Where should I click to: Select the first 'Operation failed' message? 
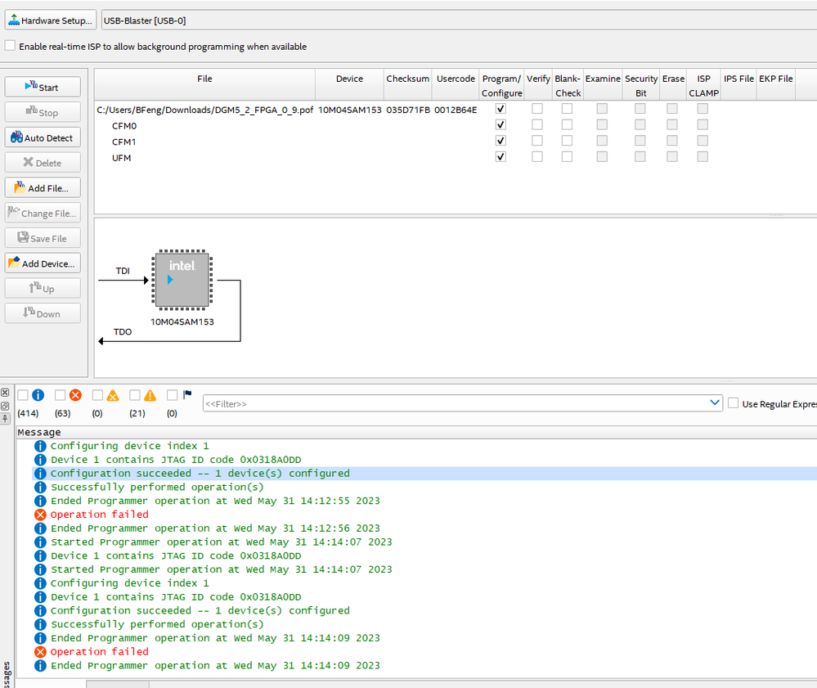(99, 515)
